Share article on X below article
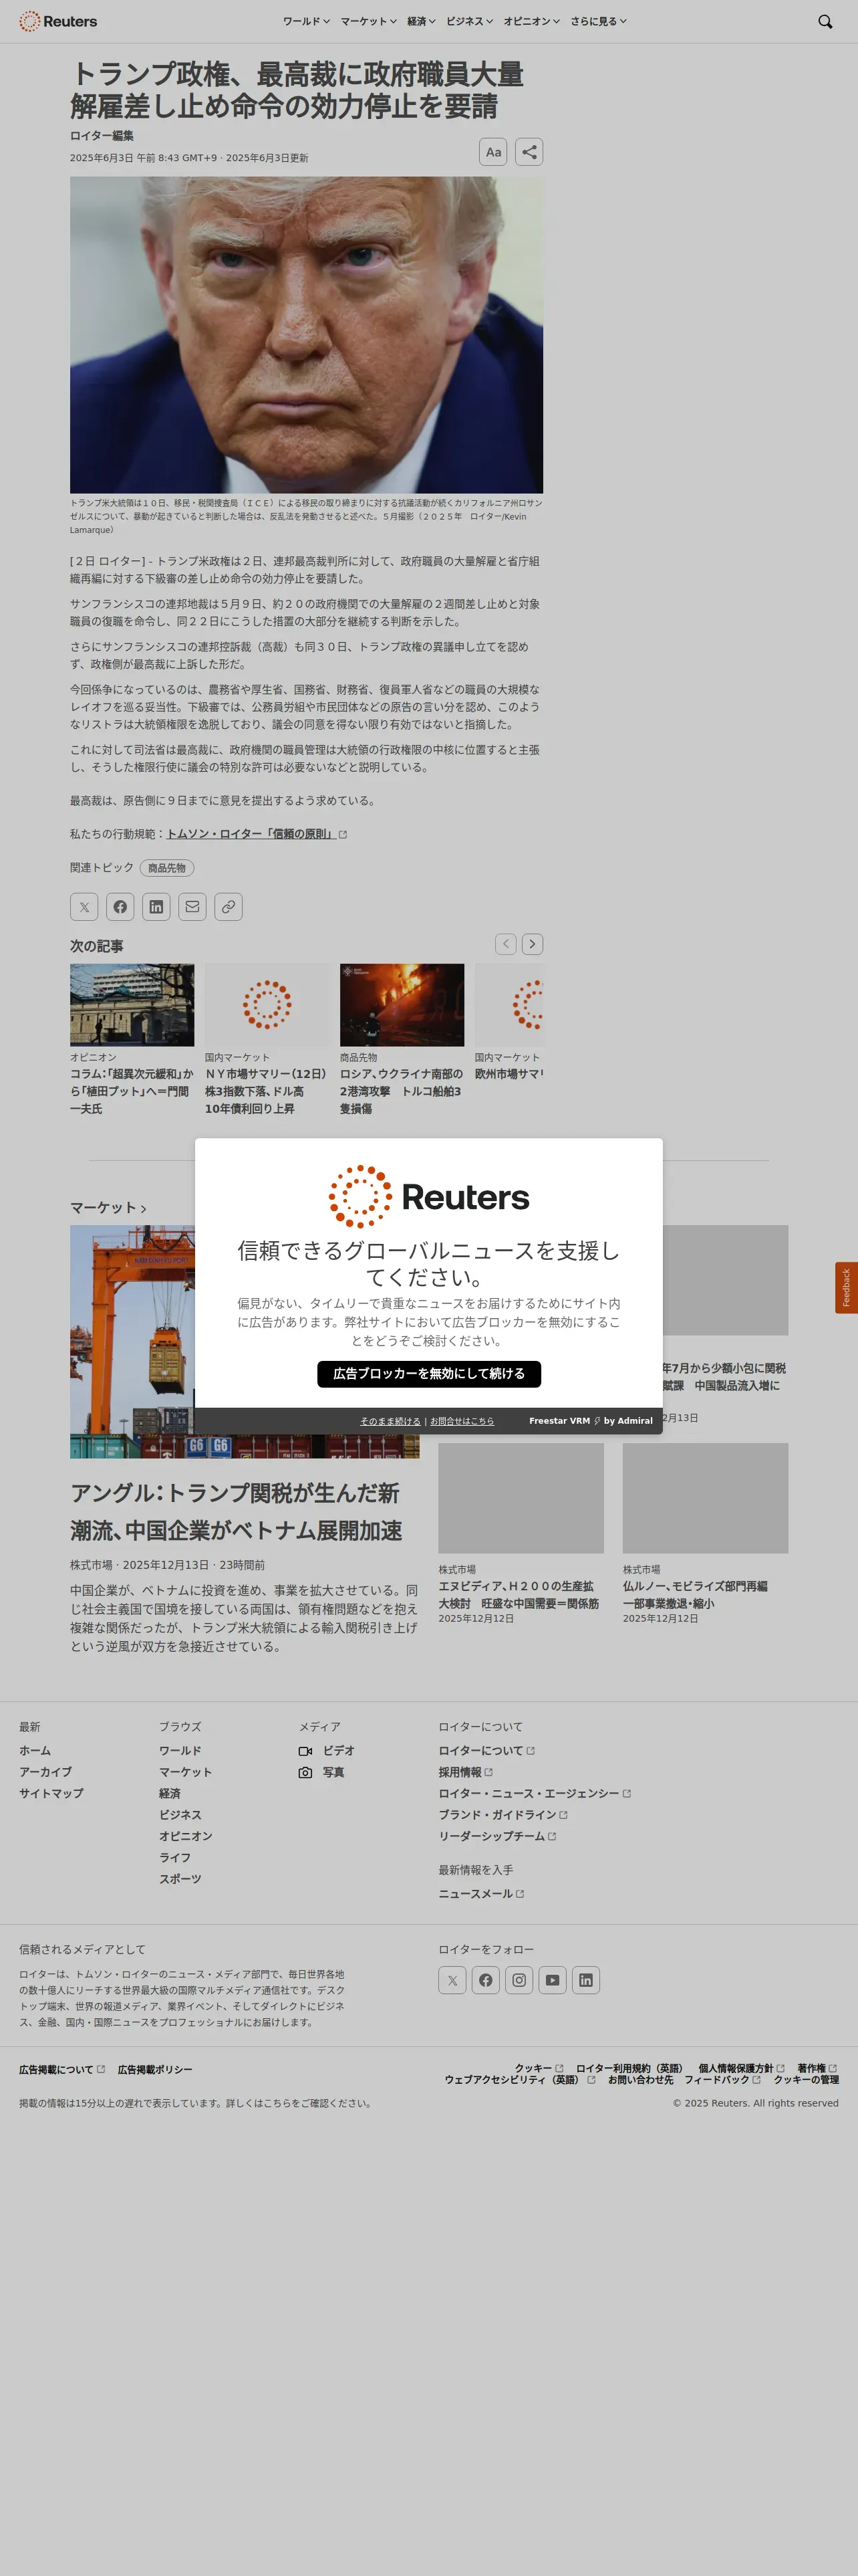Viewport: 858px width, 2576px height. 84,907
